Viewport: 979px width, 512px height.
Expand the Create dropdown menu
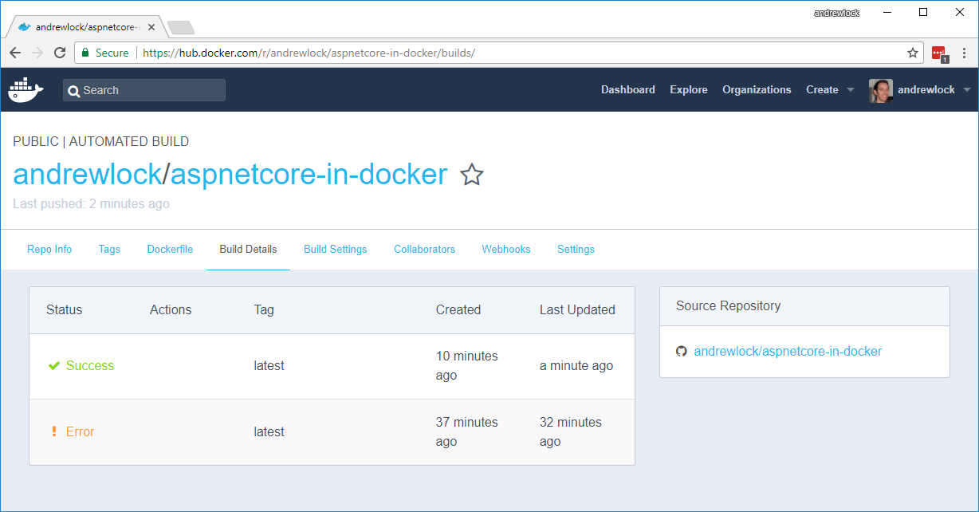[830, 89]
